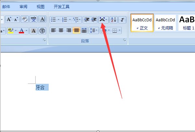195x132 pixels.
Task: Click the multilevel list icon
Action: click(76, 20)
